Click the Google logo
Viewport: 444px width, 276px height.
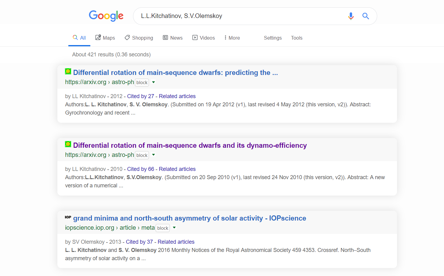(x=106, y=16)
